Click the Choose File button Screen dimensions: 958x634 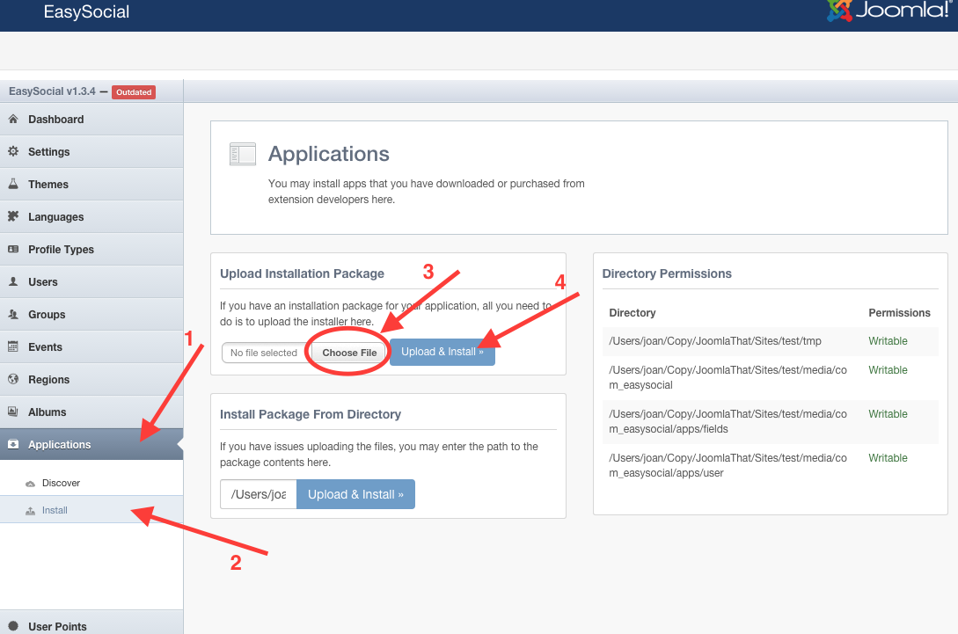(x=349, y=353)
